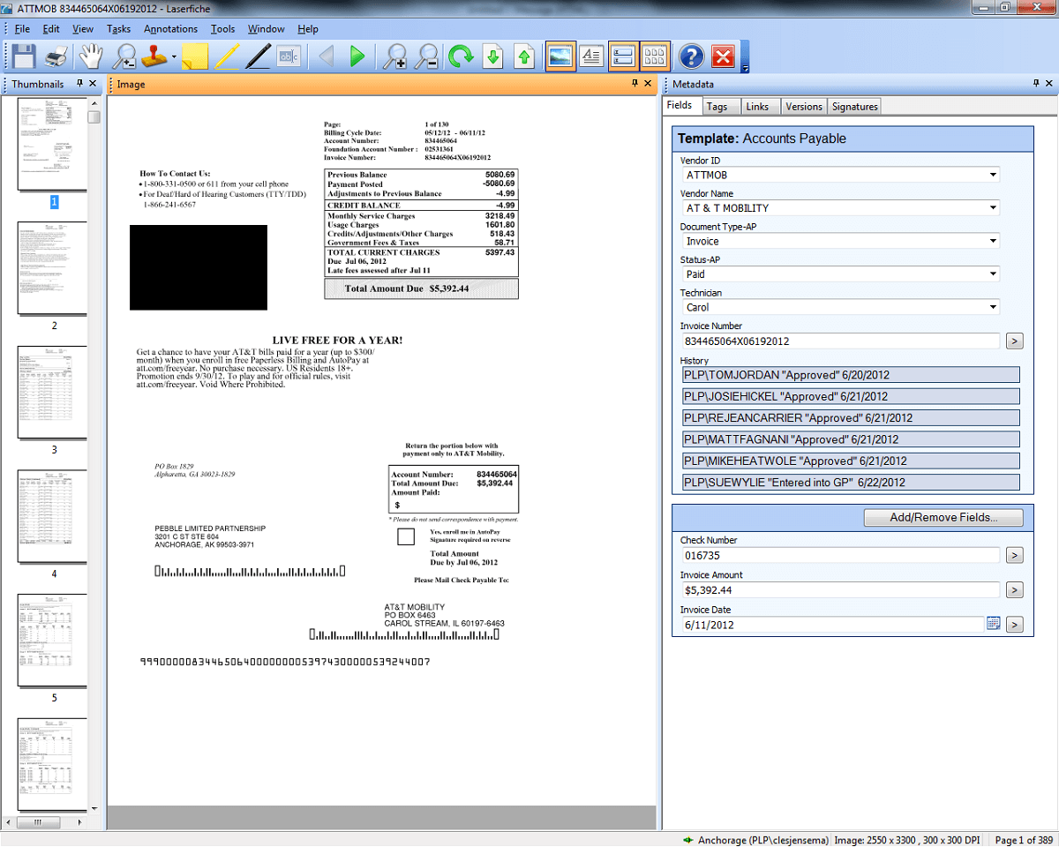This screenshot has height=847, width=1059.
Task: Open the File menu
Action: (22, 29)
